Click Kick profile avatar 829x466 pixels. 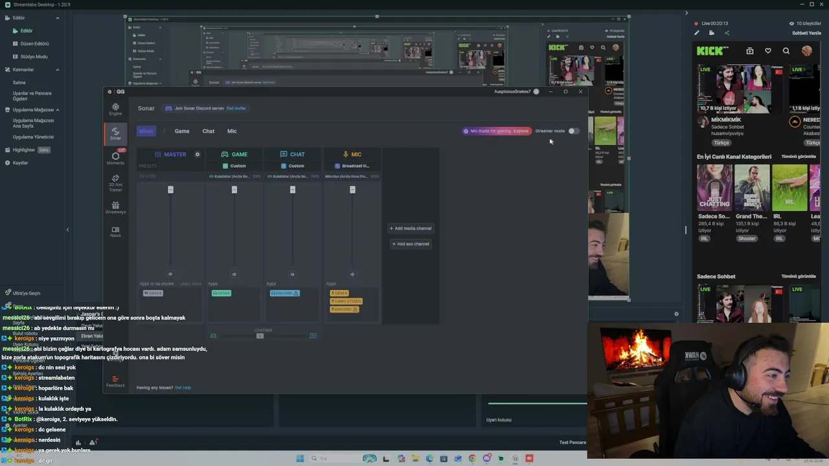click(806, 50)
